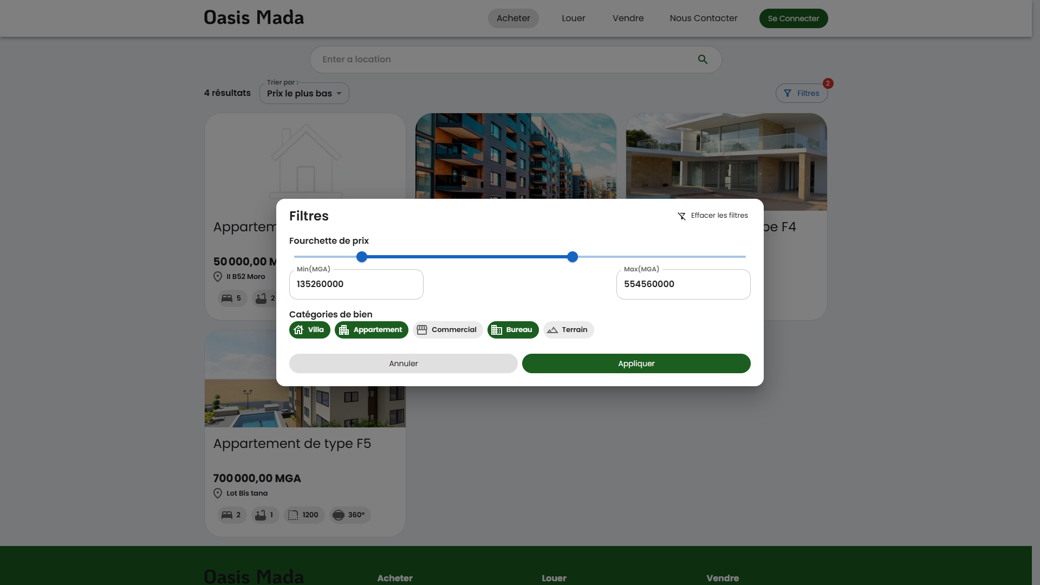Click the bathtub icon on F5 listing

pos(261,515)
